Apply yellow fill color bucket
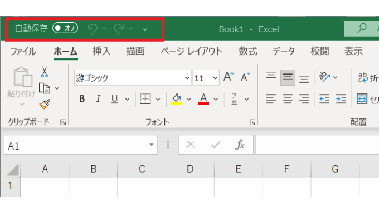 (177, 99)
